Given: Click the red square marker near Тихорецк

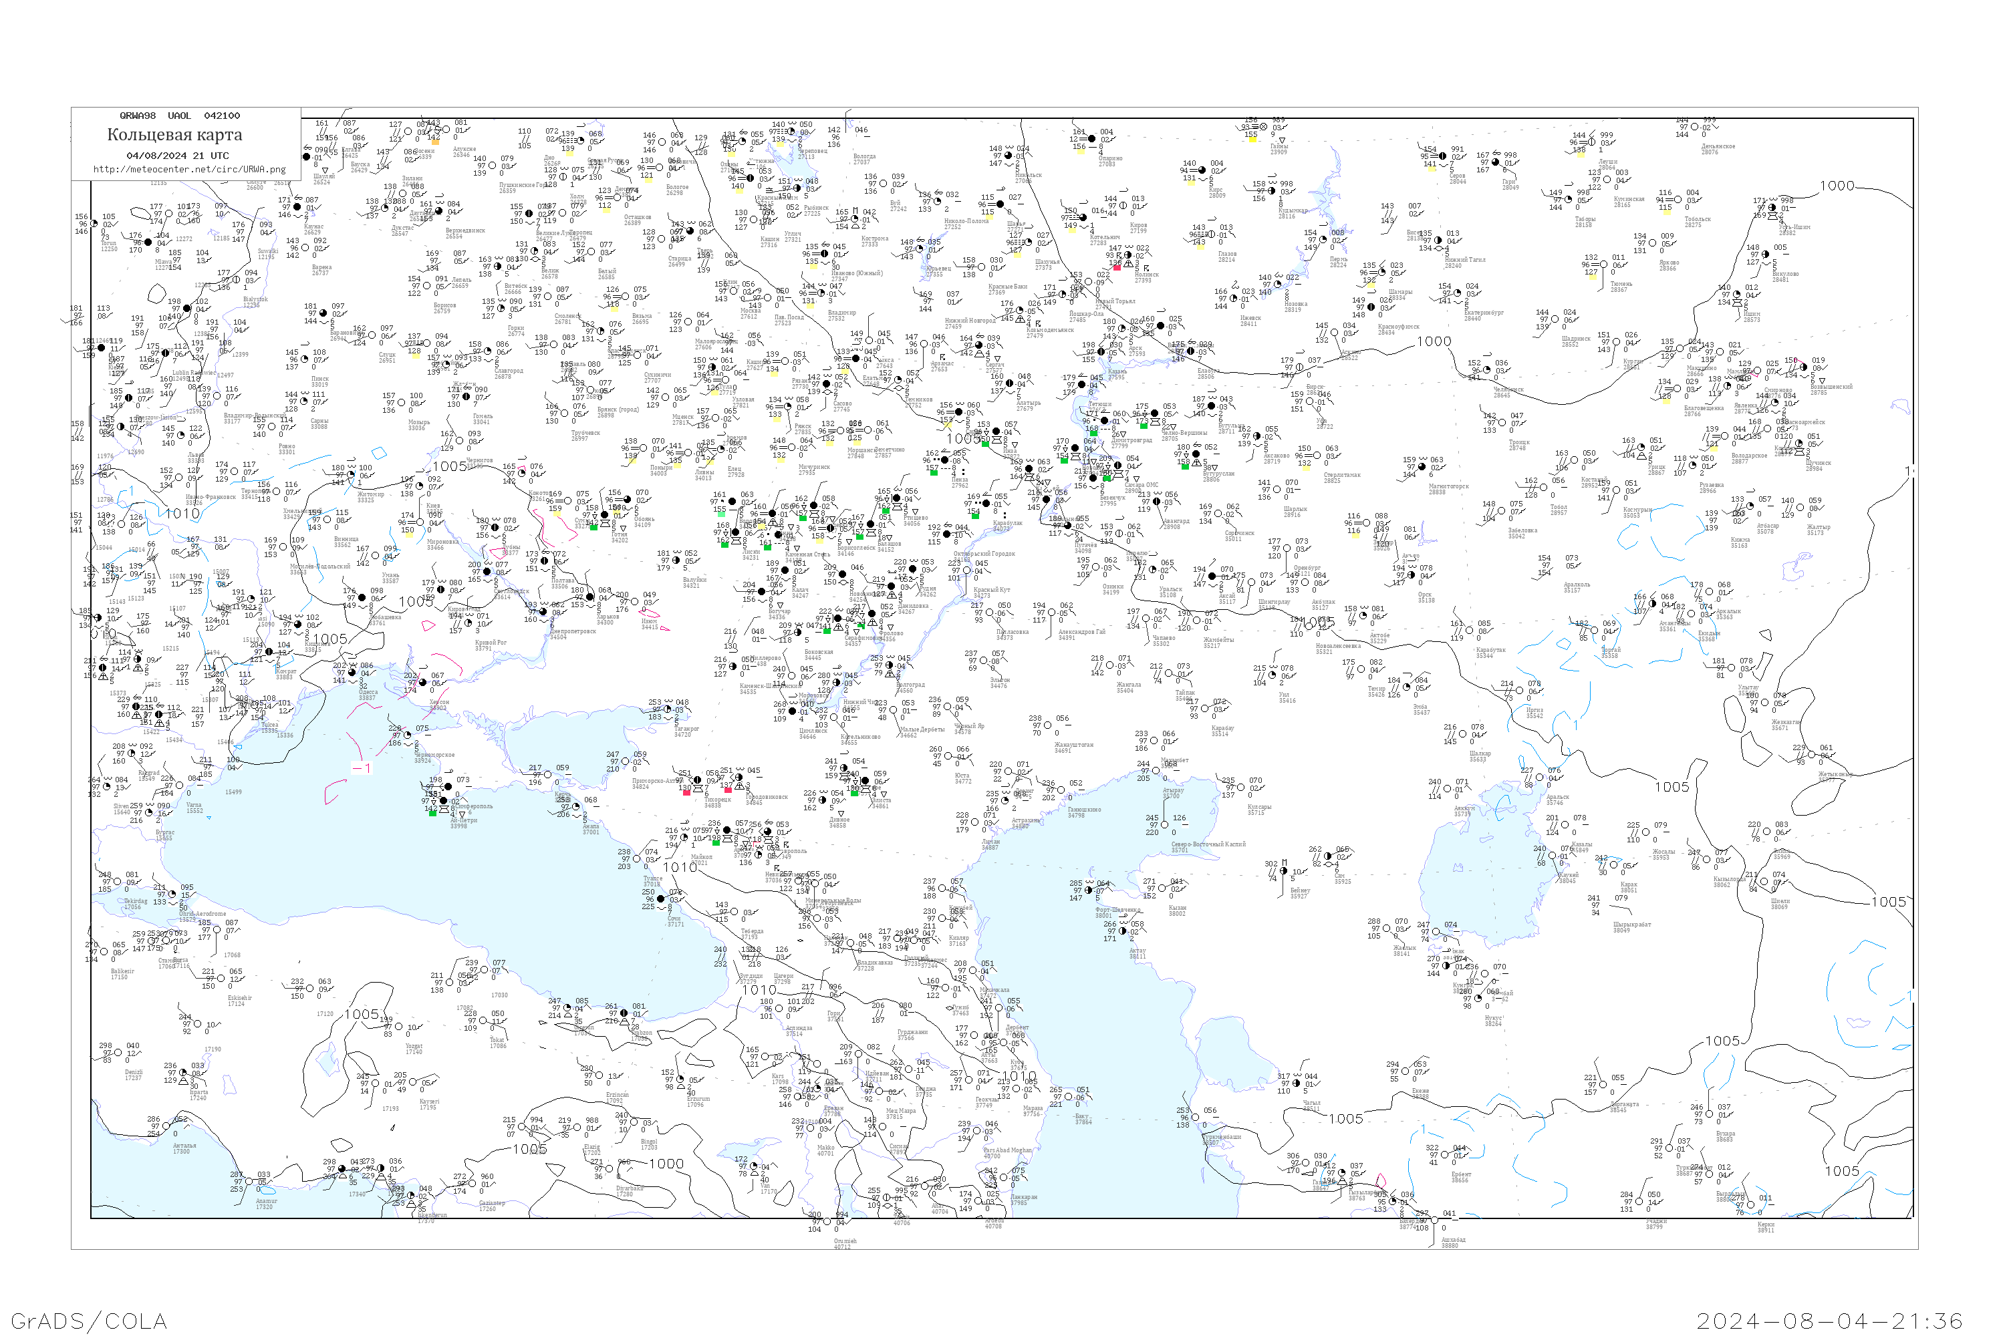Looking at the screenshot, I should point(687,792).
